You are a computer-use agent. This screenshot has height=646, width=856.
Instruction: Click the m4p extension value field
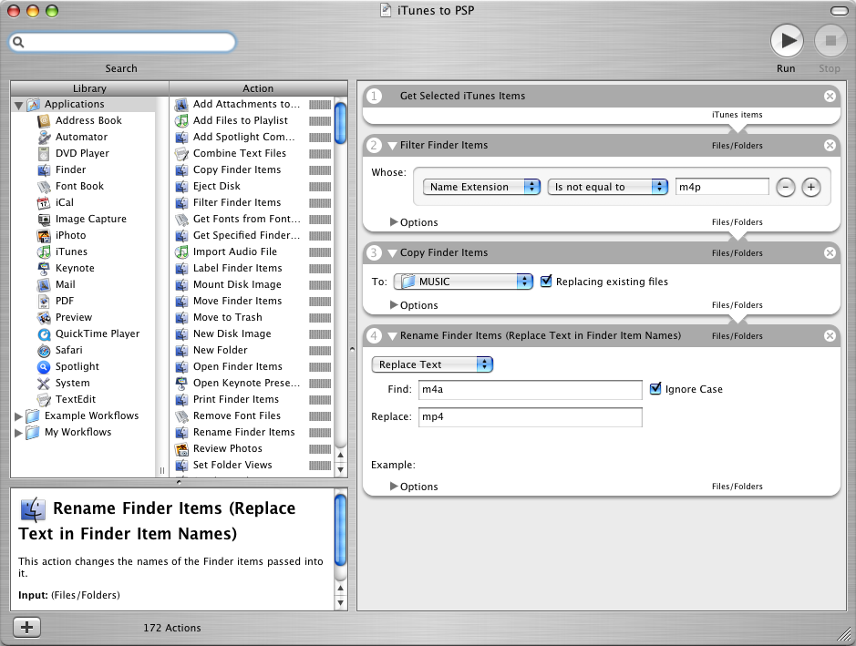coord(722,187)
